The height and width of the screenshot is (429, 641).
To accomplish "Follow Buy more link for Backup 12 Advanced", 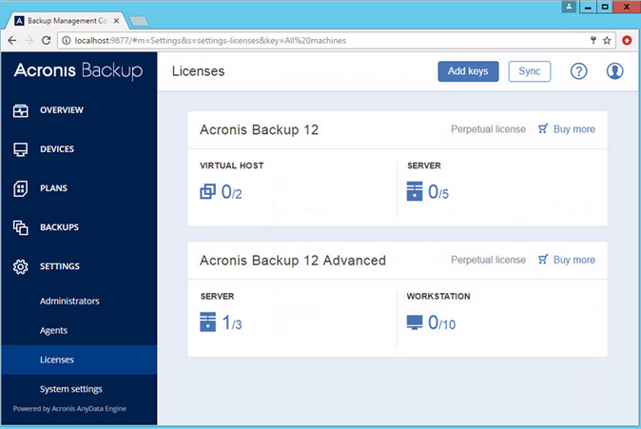I will pos(574,260).
